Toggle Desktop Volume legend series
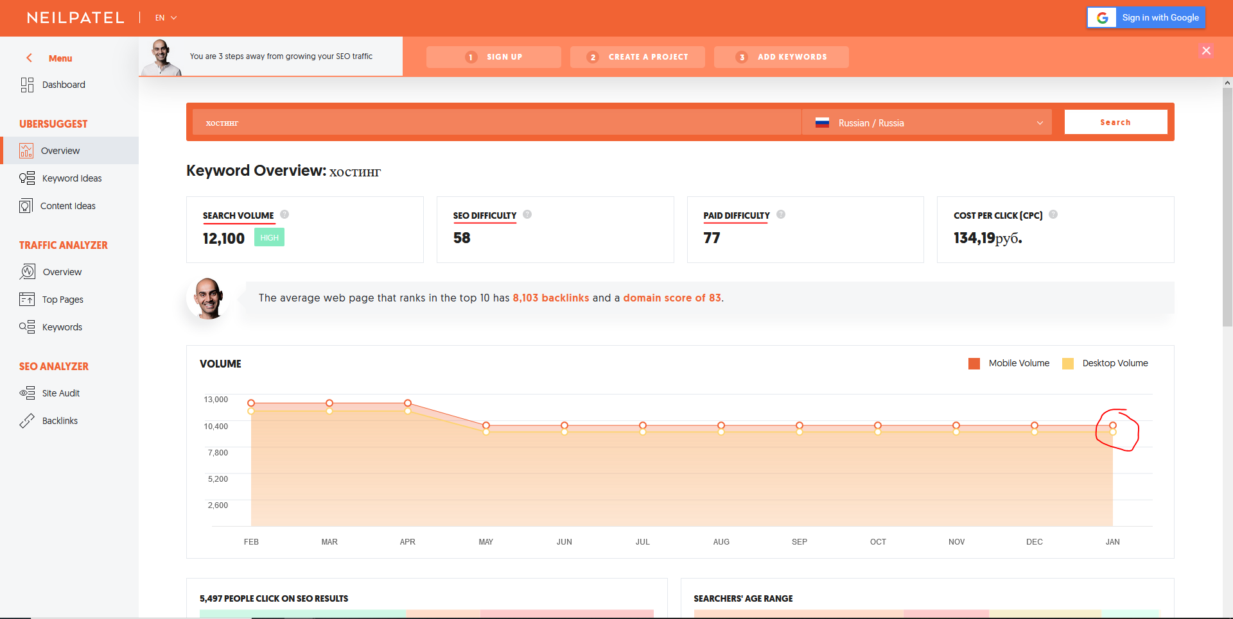1233x619 pixels. coord(1105,363)
